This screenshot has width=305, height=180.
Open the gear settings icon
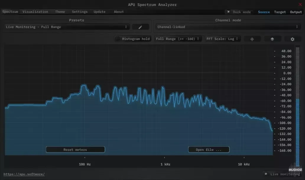point(293,39)
